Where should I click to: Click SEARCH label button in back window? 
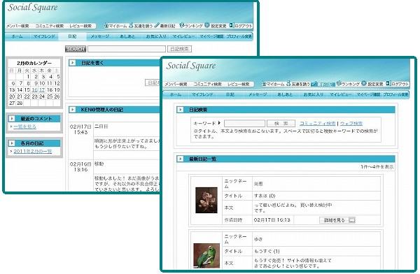click(76, 49)
